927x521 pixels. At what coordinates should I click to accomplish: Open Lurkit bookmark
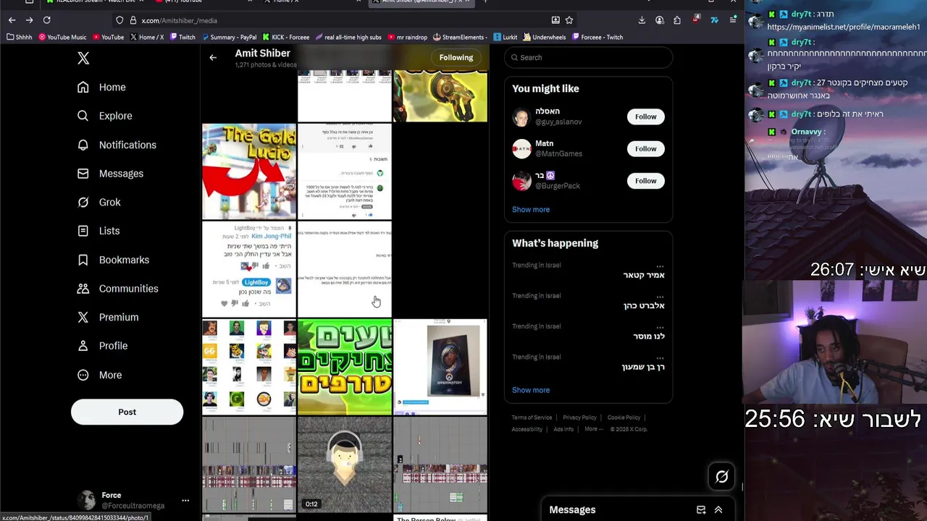click(x=506, y=37)
